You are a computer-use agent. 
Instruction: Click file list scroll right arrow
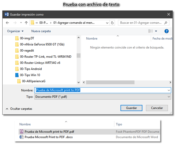click(170, 83)
